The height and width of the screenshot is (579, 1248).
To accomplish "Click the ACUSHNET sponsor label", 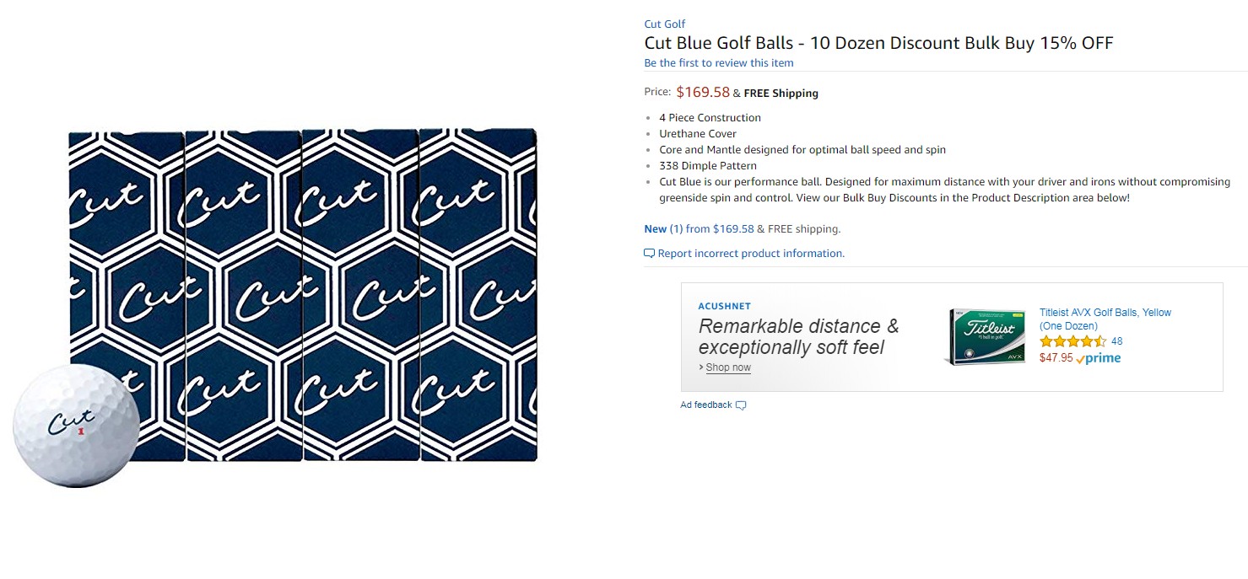I will coord(724,306).
